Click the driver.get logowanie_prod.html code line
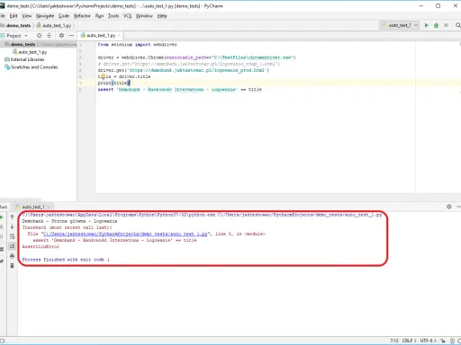 point(184,70)
